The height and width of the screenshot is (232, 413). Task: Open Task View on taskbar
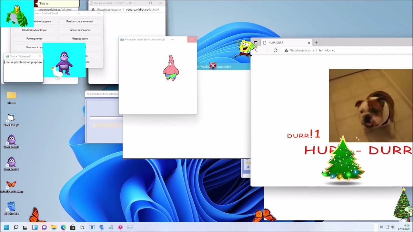coord(25,227)
